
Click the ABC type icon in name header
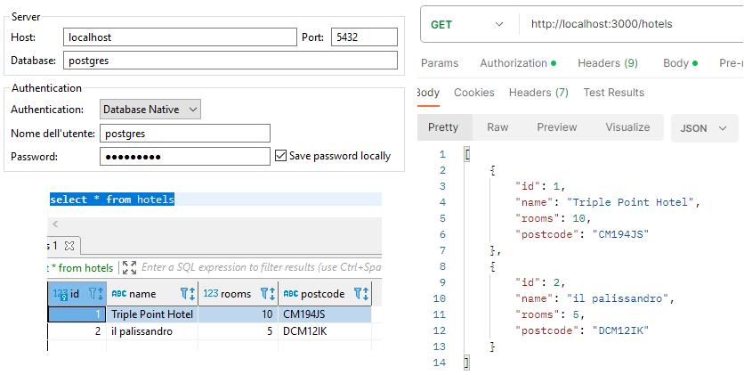click(x=118, y=294)
